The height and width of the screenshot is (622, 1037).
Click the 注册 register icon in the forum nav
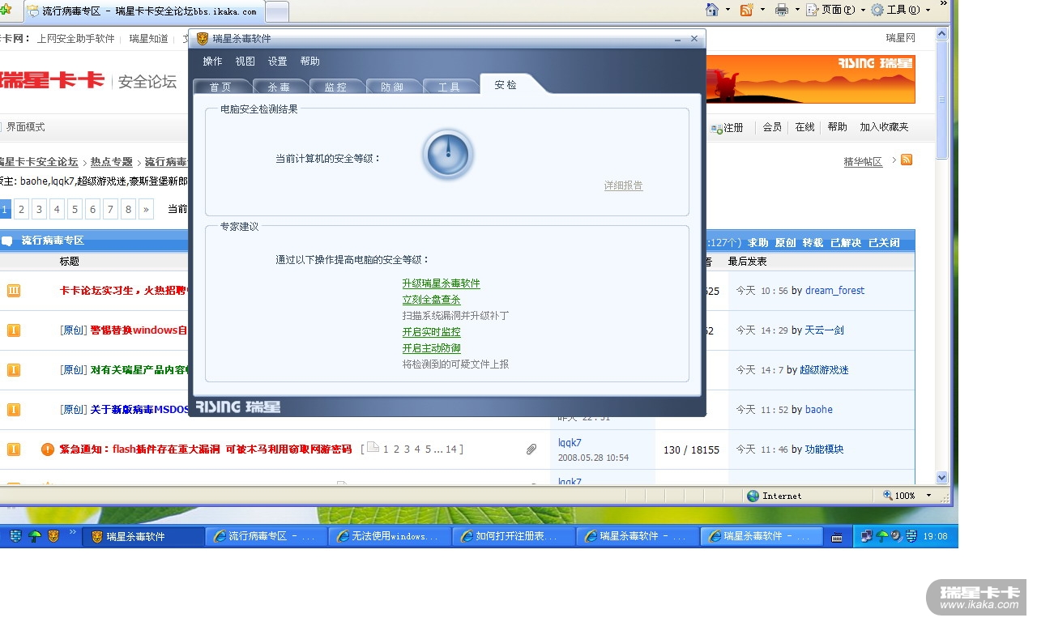717,128
